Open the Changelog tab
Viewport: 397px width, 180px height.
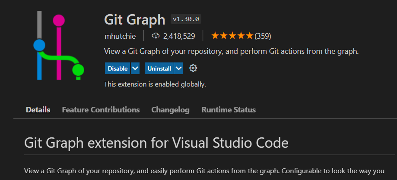[x=170, y=110]
